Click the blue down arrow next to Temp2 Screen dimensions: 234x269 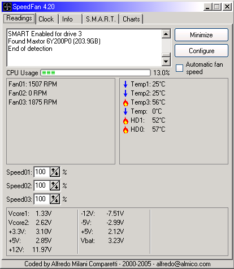tap(125, 93)
